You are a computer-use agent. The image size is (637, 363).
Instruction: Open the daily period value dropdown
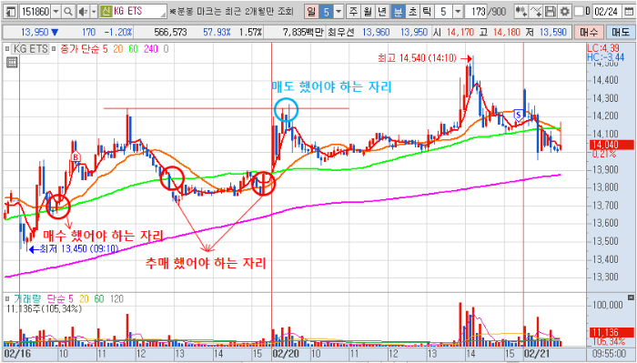(x=339, y=11)
